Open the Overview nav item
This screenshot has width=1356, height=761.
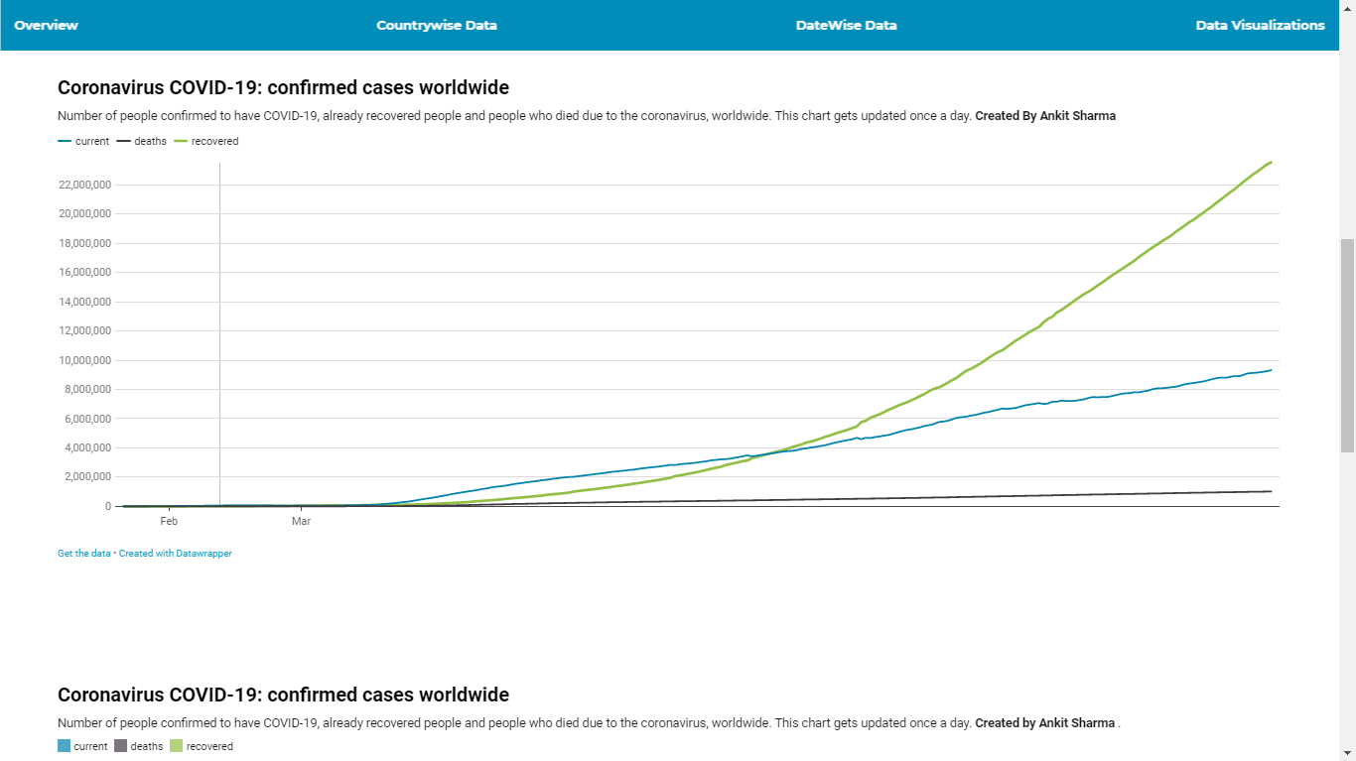point(46,25)
